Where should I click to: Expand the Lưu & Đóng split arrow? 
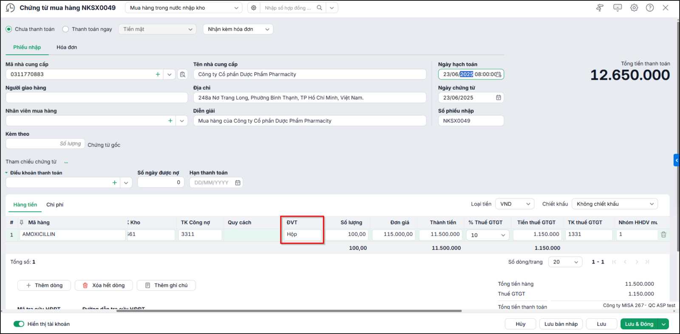663,324
